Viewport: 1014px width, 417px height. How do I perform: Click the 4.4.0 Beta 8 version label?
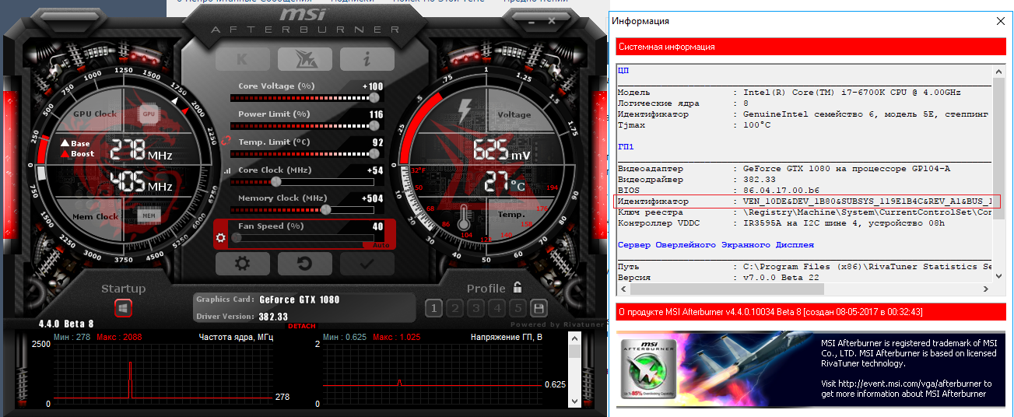coord(66,324)
